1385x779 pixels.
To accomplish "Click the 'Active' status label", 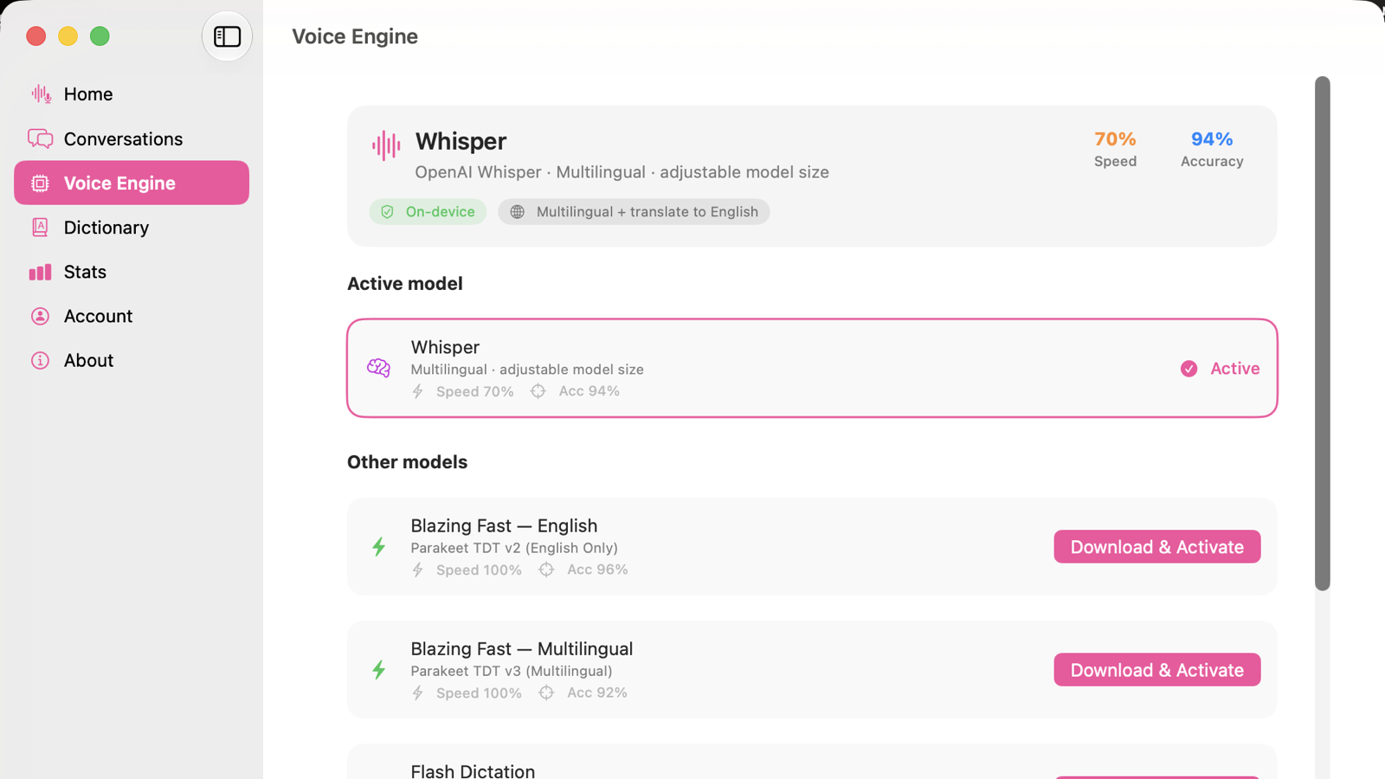I will click(1235, 369).
